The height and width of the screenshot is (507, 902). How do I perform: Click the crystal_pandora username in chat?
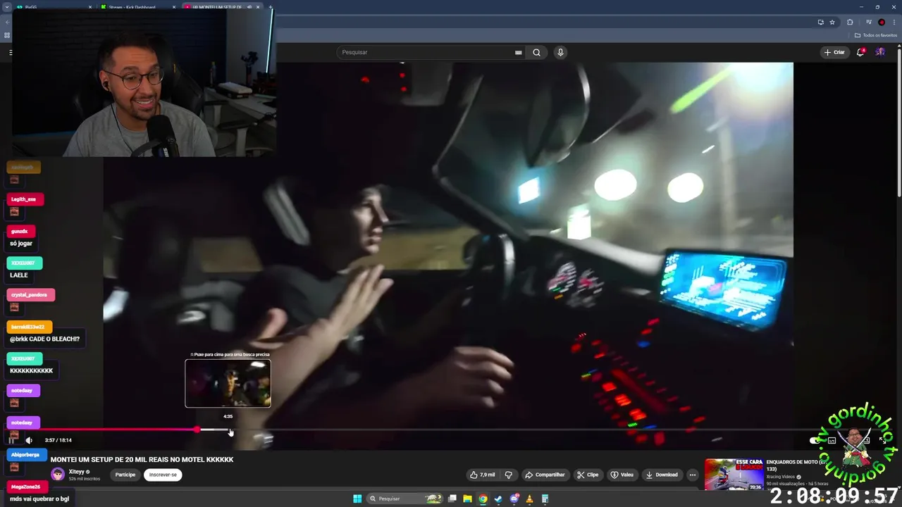point(29,295)
